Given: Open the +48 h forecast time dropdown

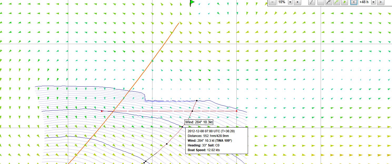Looking at the screenshot, I should tap(373, 2).
